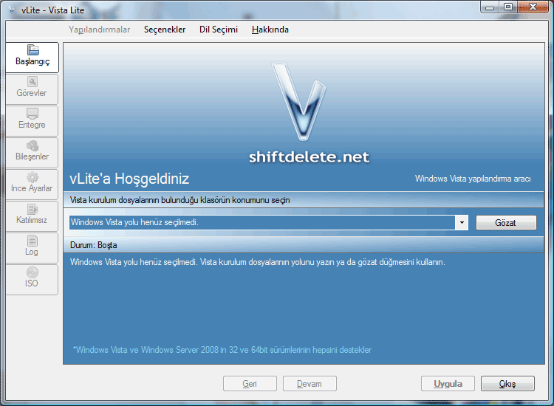Open the Dil Seçimi language menu
Image resolution: width=554 pixels, height=406 pixels.
219,30
